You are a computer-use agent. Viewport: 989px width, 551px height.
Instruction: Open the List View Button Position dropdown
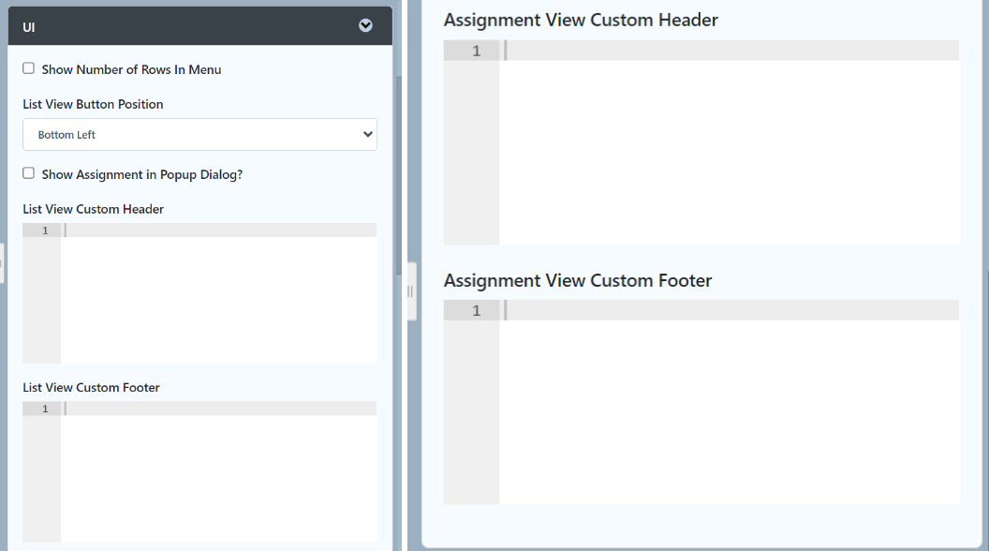199,135
